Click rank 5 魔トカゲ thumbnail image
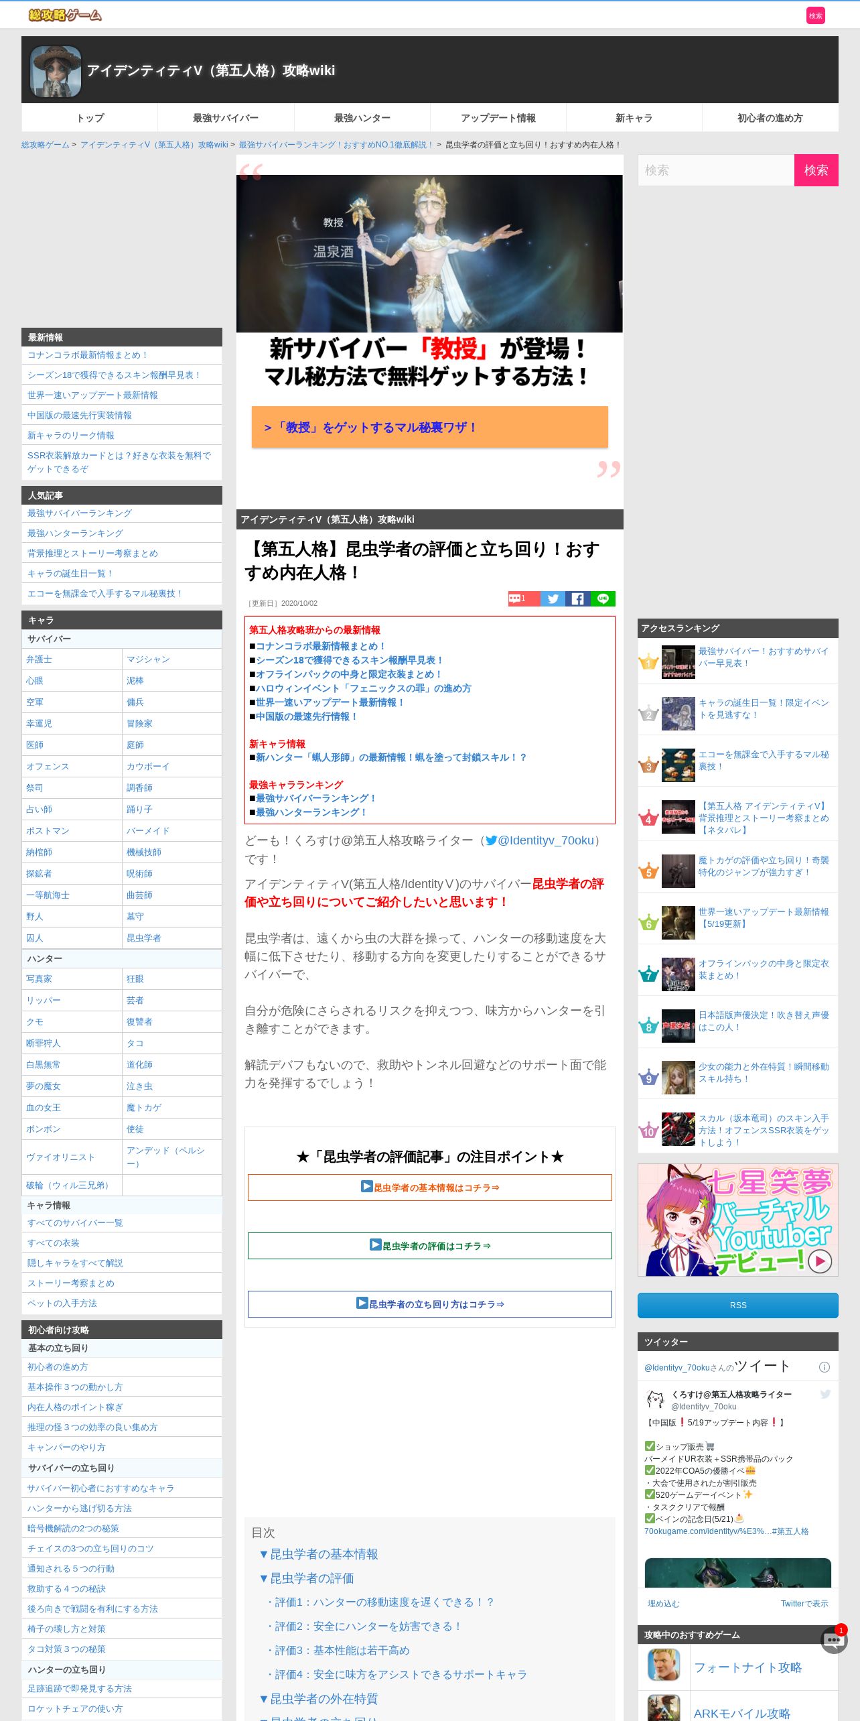 [678, 871]
